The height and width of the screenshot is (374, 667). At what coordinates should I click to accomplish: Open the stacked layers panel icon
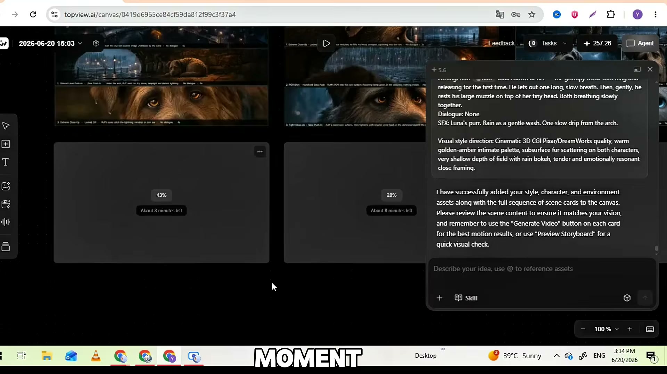(6, 247)
